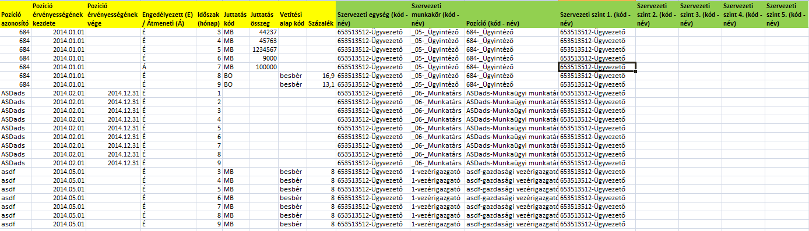Select the 'Szervezeti szint 5.' header cell
This screenshot has height=231, width=809.
pos(787,14)
